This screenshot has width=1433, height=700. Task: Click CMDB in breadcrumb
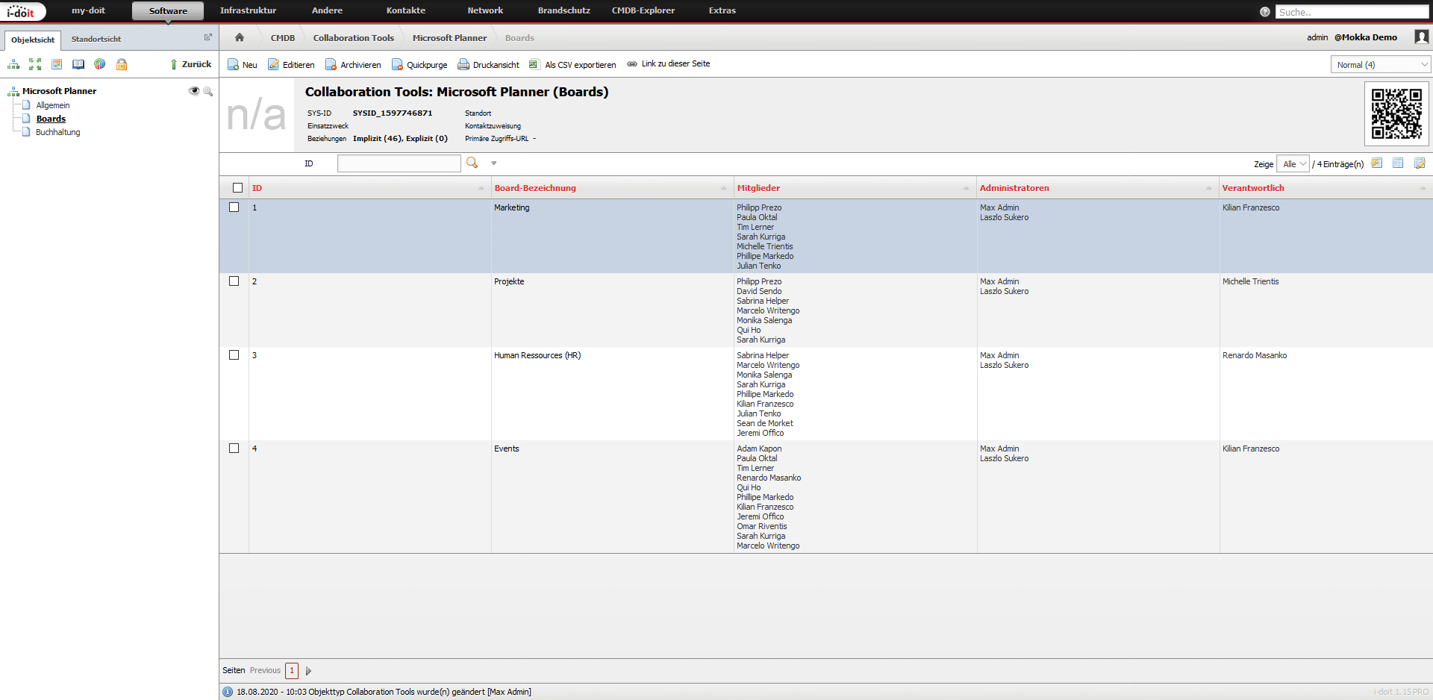[283, 37]
